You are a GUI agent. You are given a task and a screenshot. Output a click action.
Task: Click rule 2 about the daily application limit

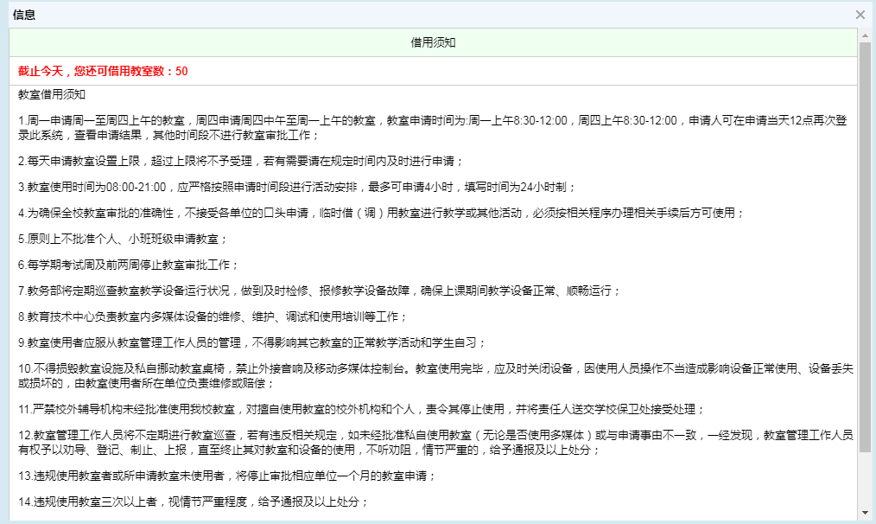click(241, 161)
